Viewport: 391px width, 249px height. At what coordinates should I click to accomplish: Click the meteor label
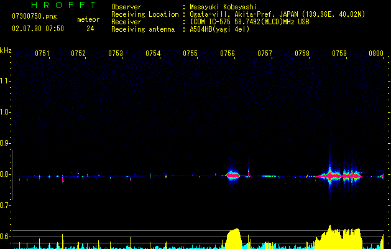pyautogui.click(x=88, y=19)
